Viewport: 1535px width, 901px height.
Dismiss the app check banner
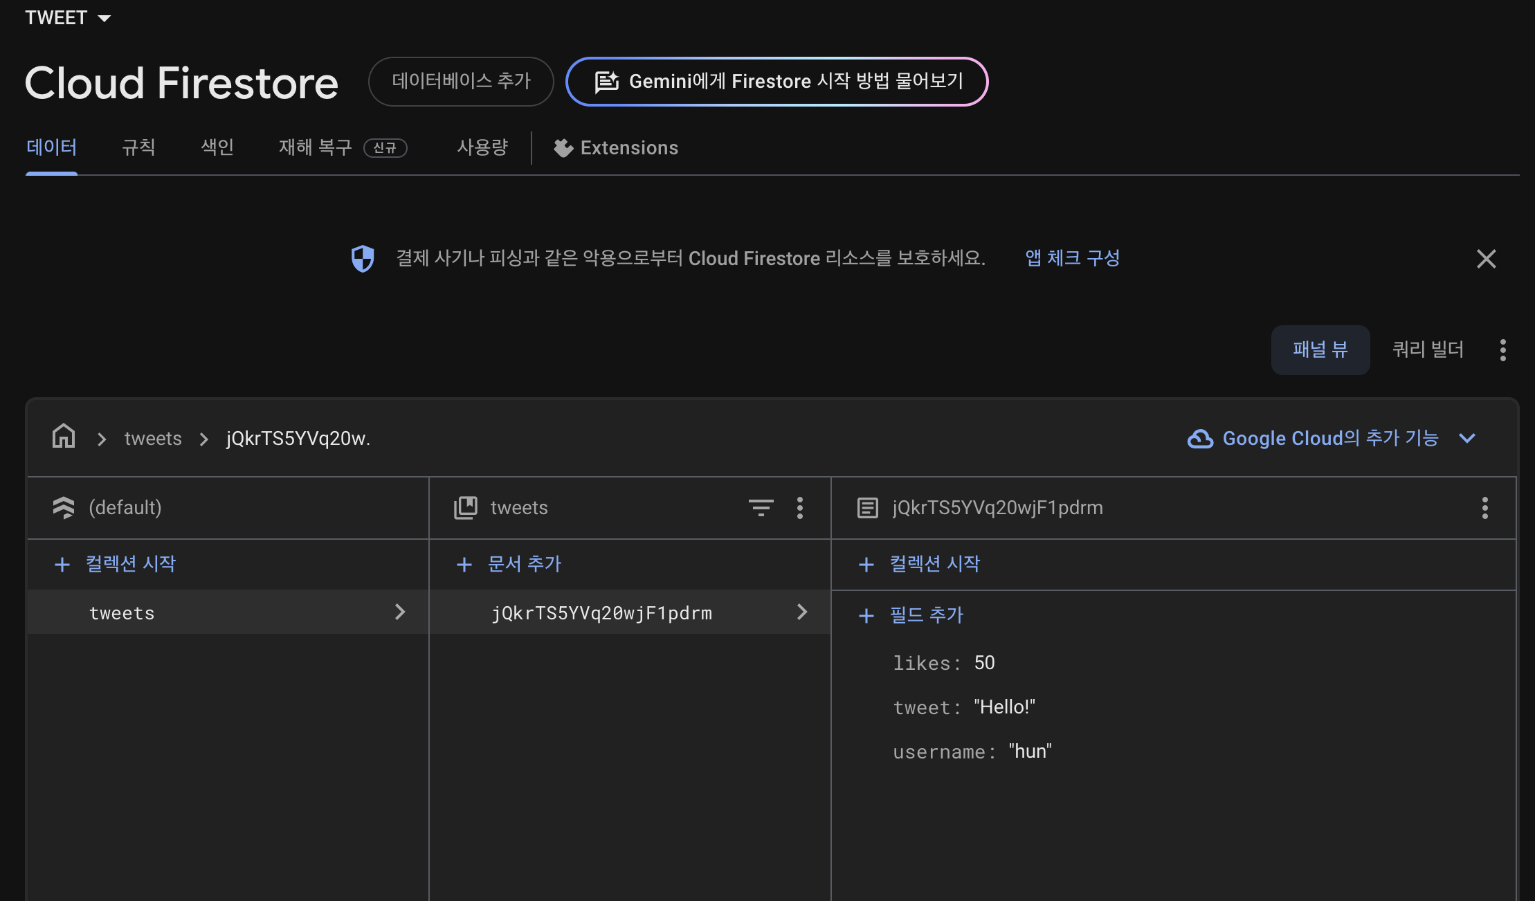tap(1486, 259)
